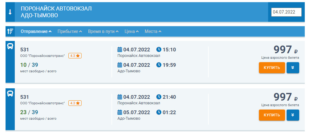Open the 4.3 star rating of second trip
This screenshot has width=314, height=136.
[x=75, y=103]
